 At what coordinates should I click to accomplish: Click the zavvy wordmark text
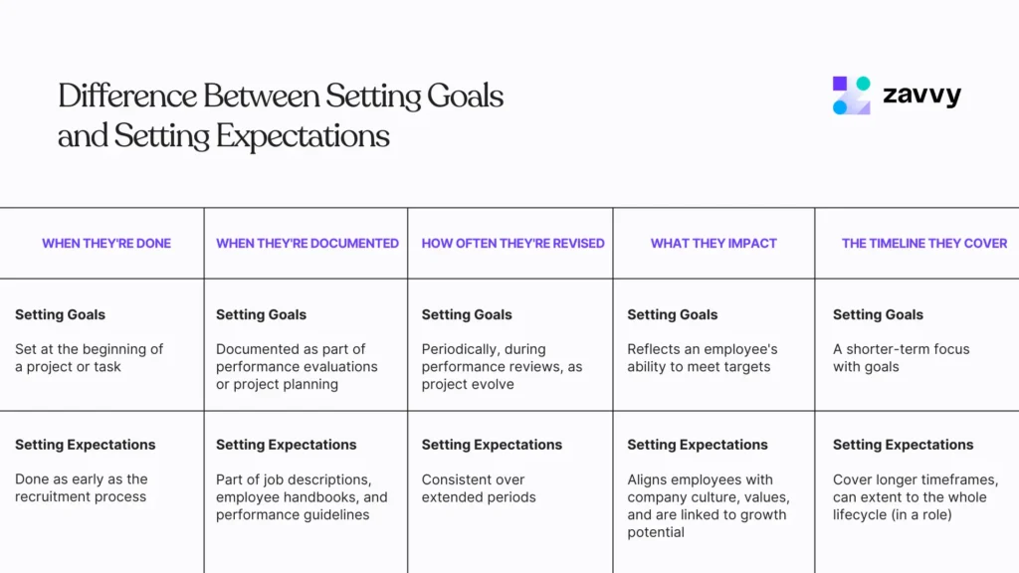(x=921, y=95)
